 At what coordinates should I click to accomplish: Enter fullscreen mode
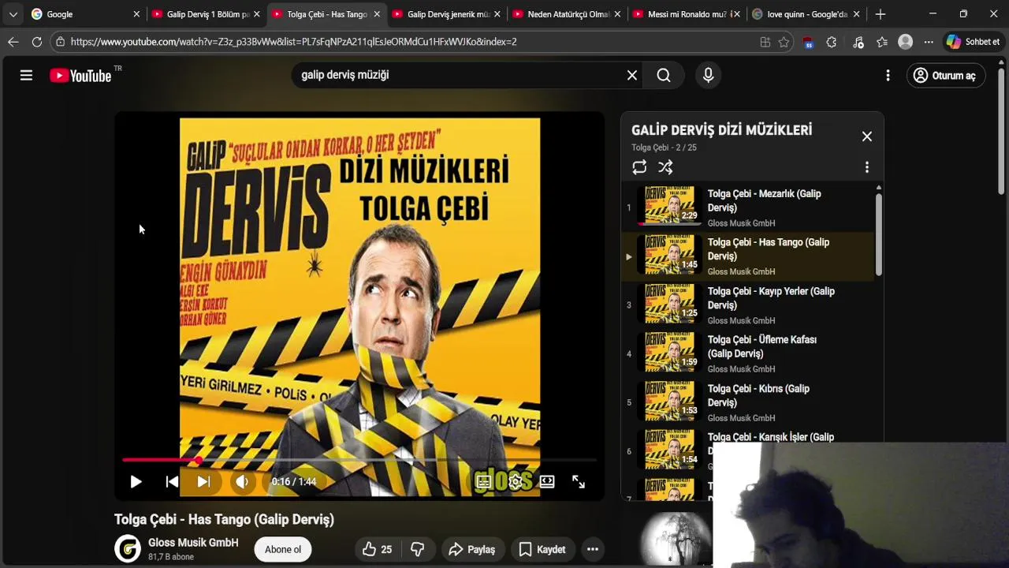(579, 481)
